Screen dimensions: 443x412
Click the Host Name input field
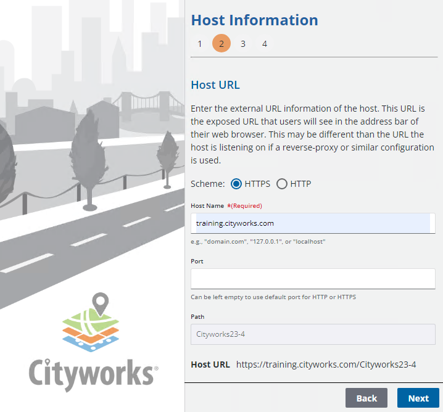pyautogui.click(x=313, y=223)
